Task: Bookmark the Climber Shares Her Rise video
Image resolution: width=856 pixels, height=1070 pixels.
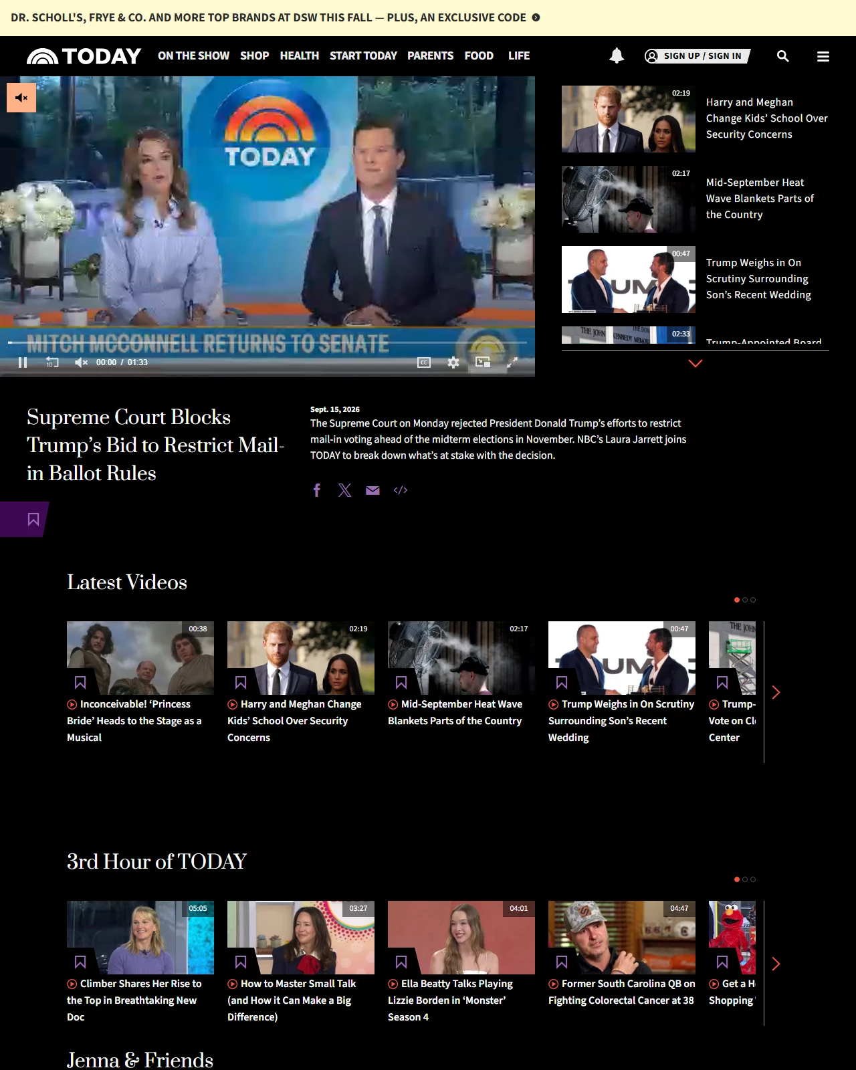Action: tap(80, 962)
